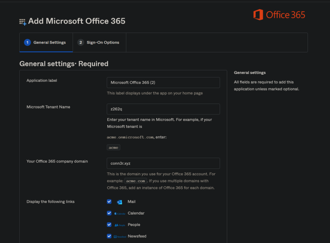Click the step 1 number badge

click(28, 42)
